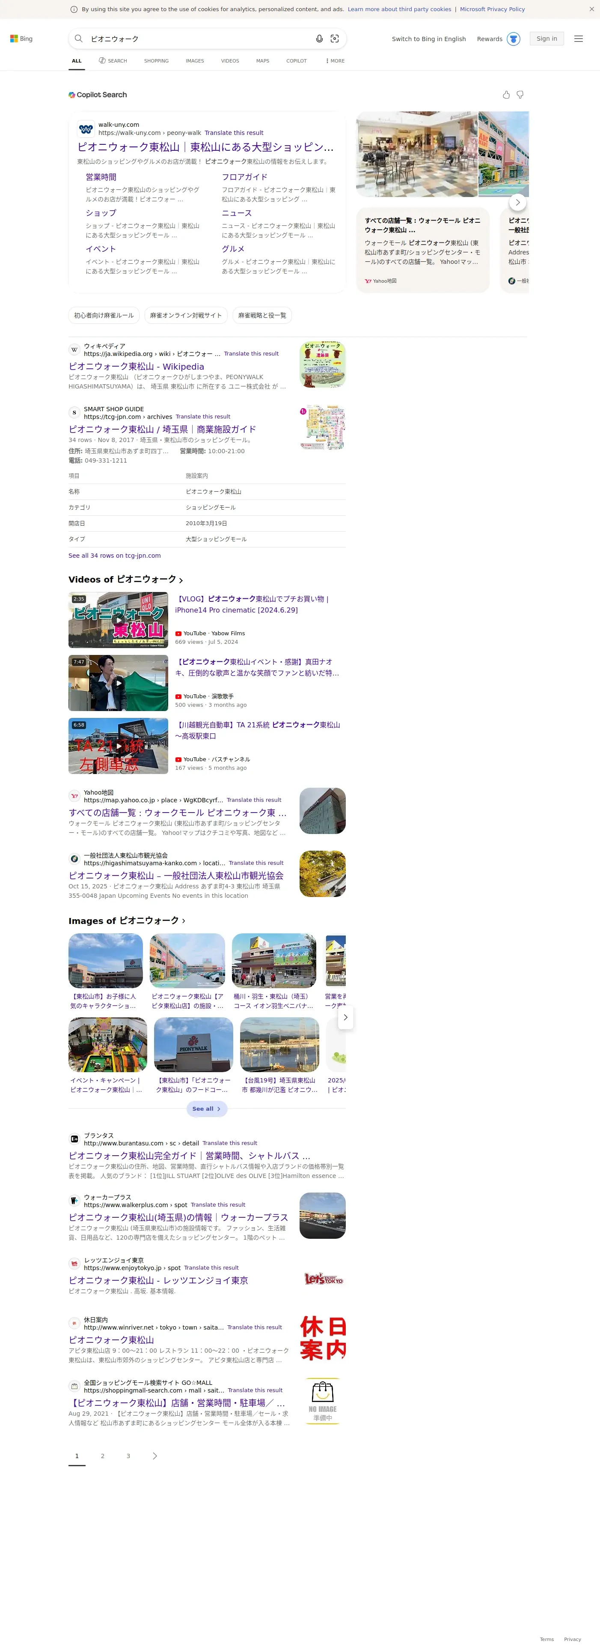Open Rewards badge icon
The height and width of the screenshot is (1650, 600).
(x=513, y=39)
